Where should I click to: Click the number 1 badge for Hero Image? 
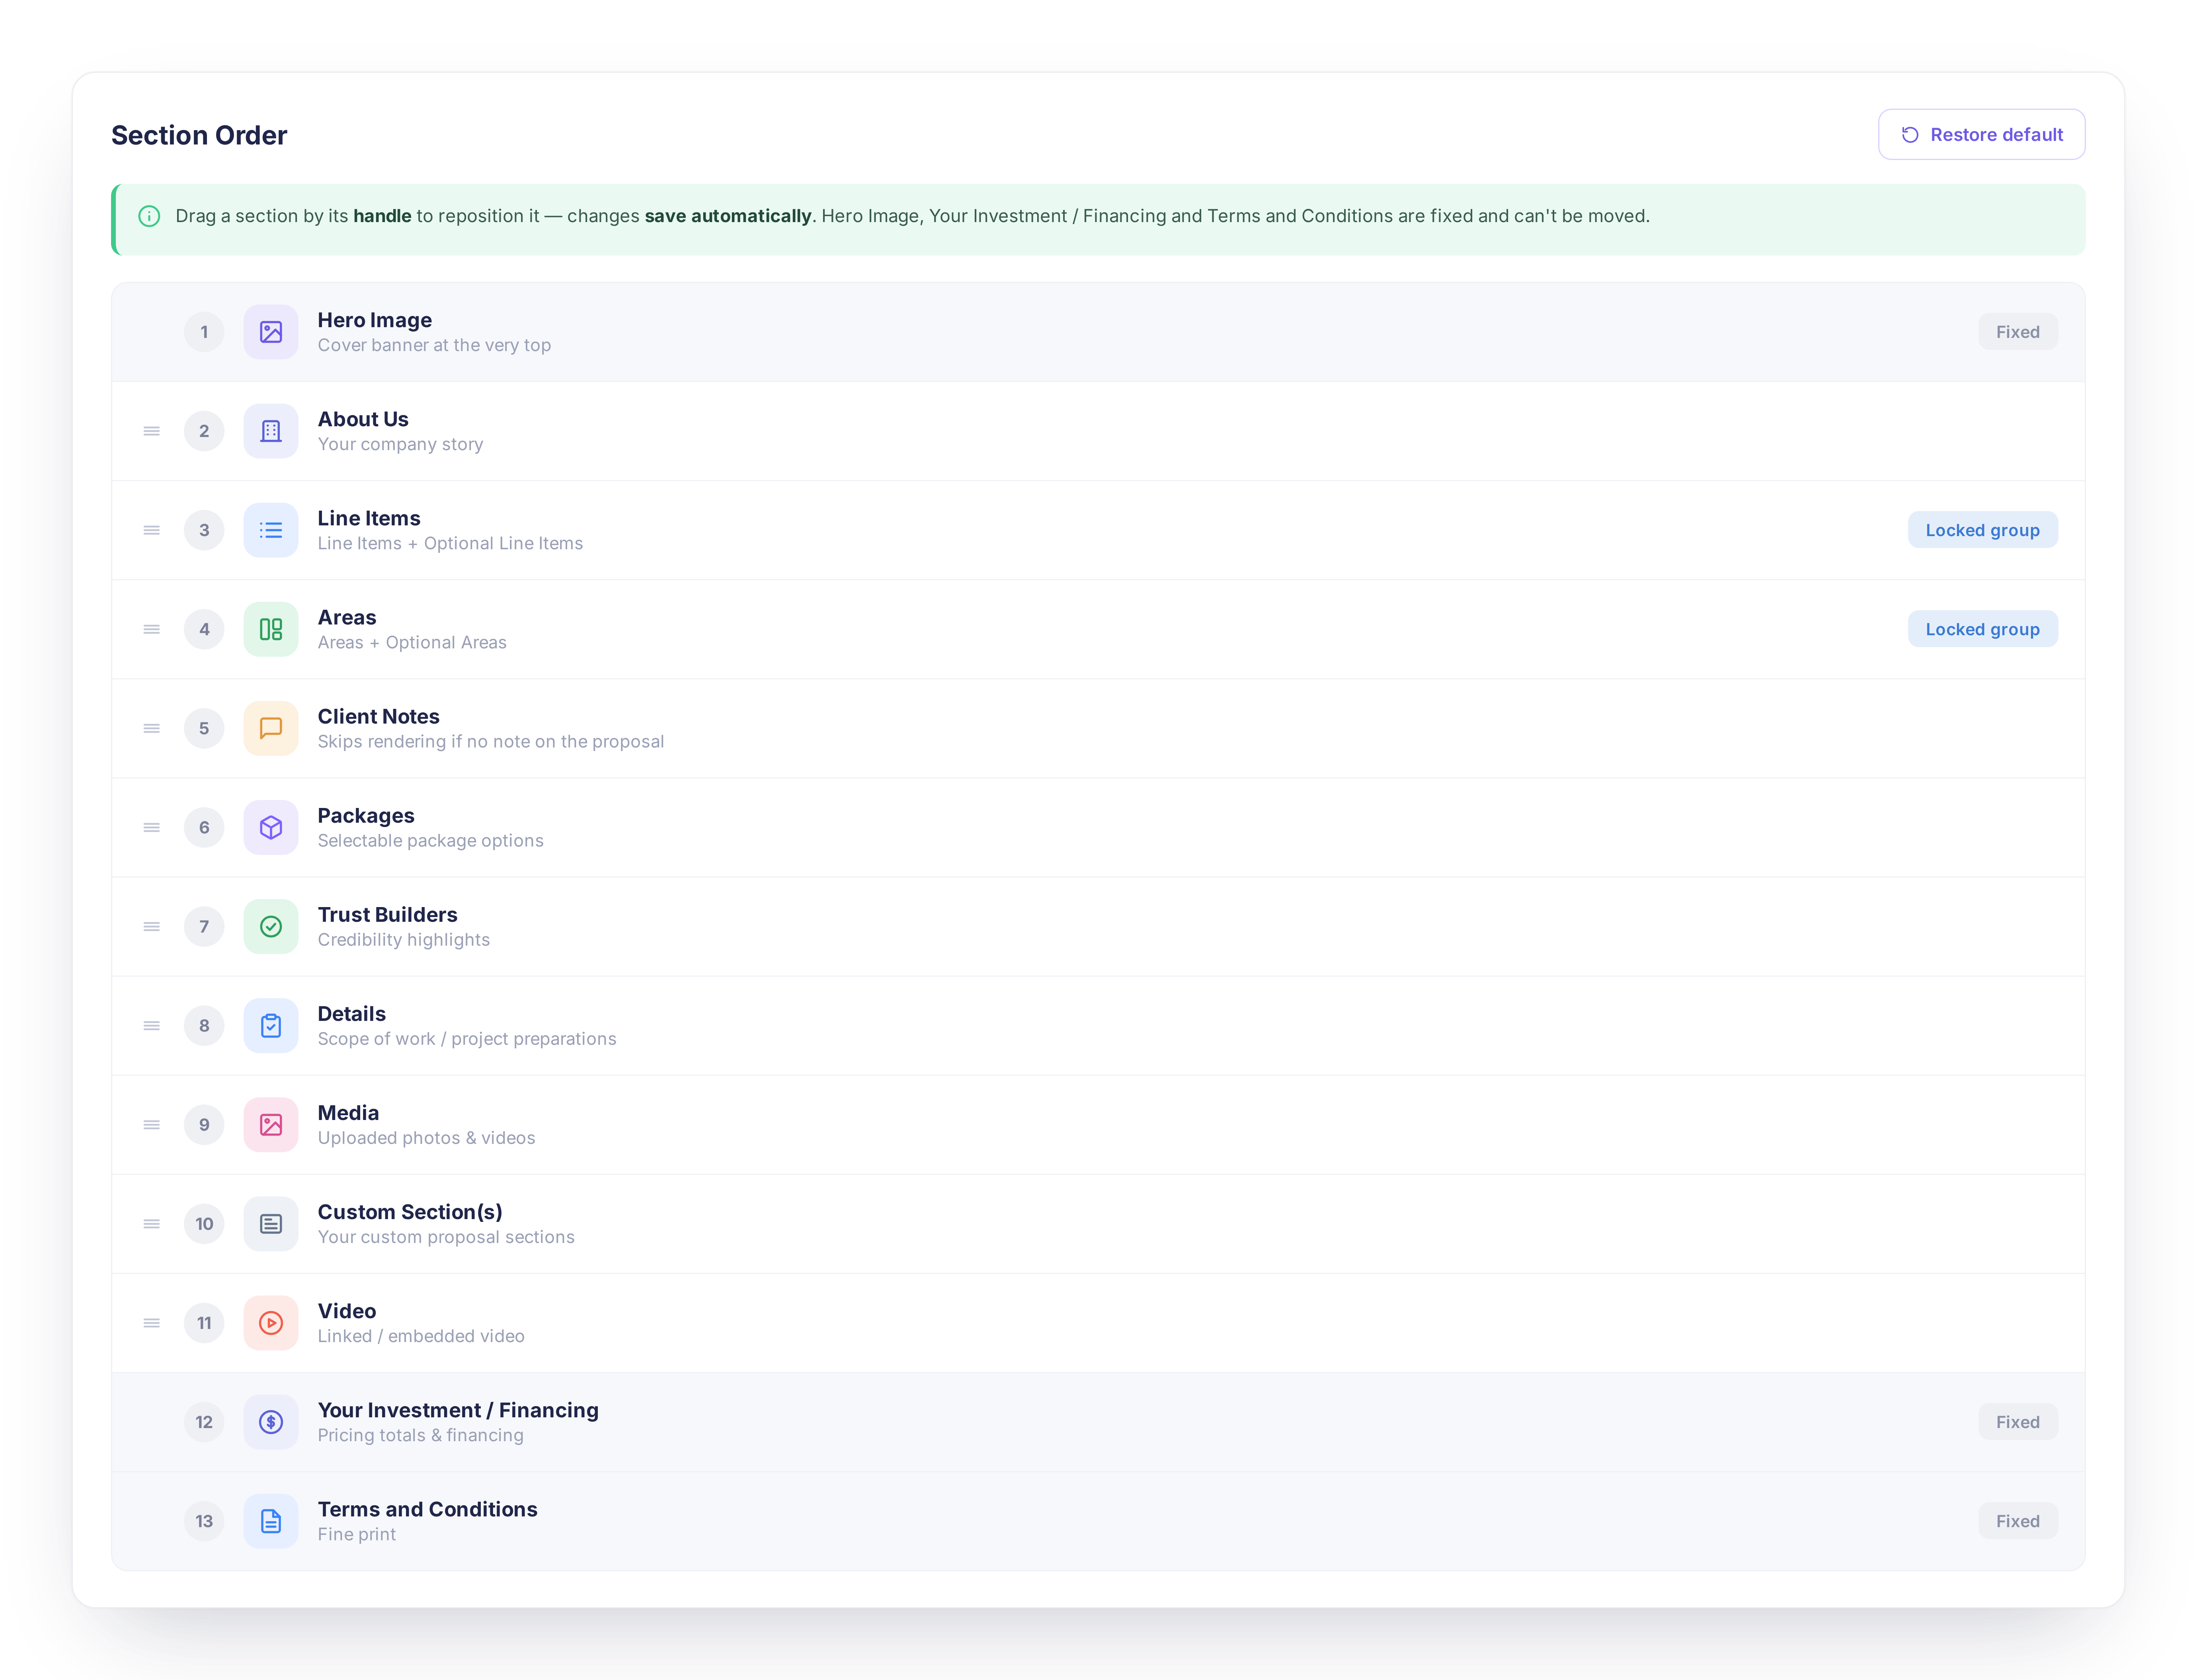pyautogui.click(x=204, y=332)
